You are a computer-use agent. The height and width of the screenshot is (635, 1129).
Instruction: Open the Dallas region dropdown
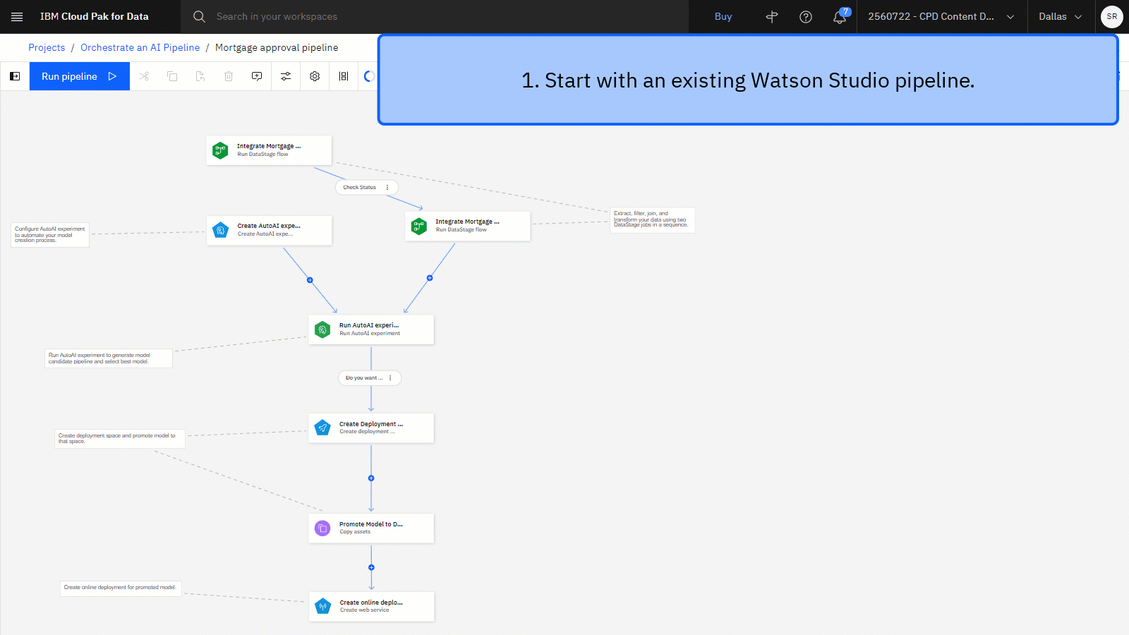(x=1059, y=16)
